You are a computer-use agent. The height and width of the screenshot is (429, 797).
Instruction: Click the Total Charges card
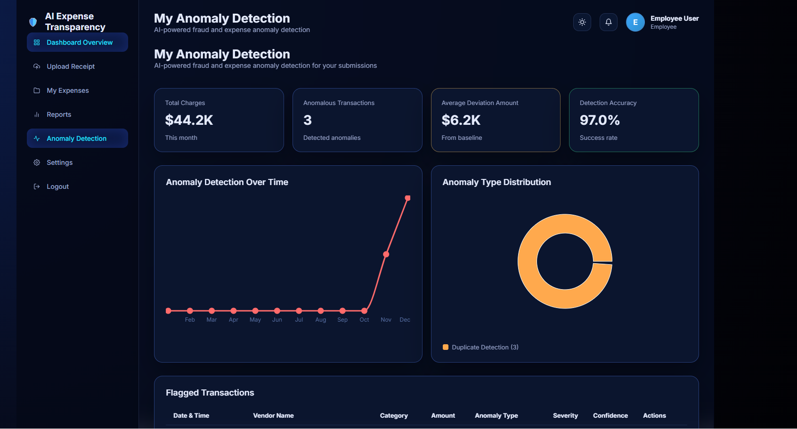219,120
